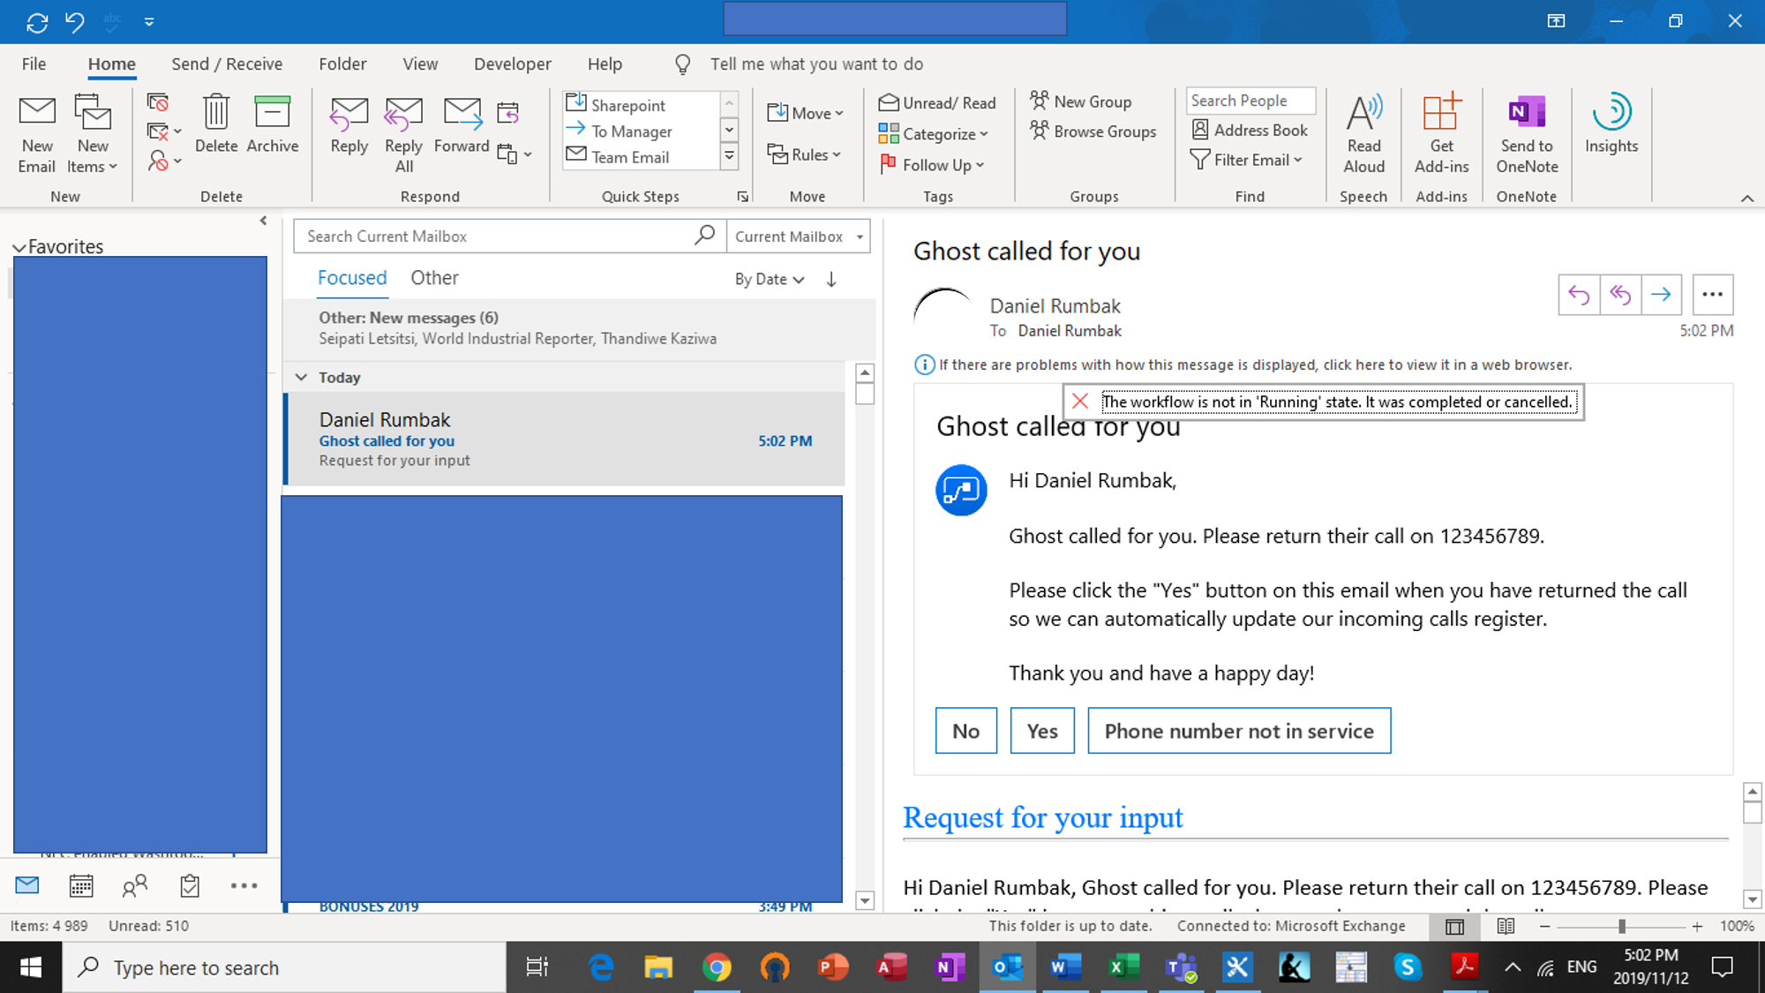This screenshot has height=993, width=1765.
Task: Open the File menu
Action: tap(34, 64)
